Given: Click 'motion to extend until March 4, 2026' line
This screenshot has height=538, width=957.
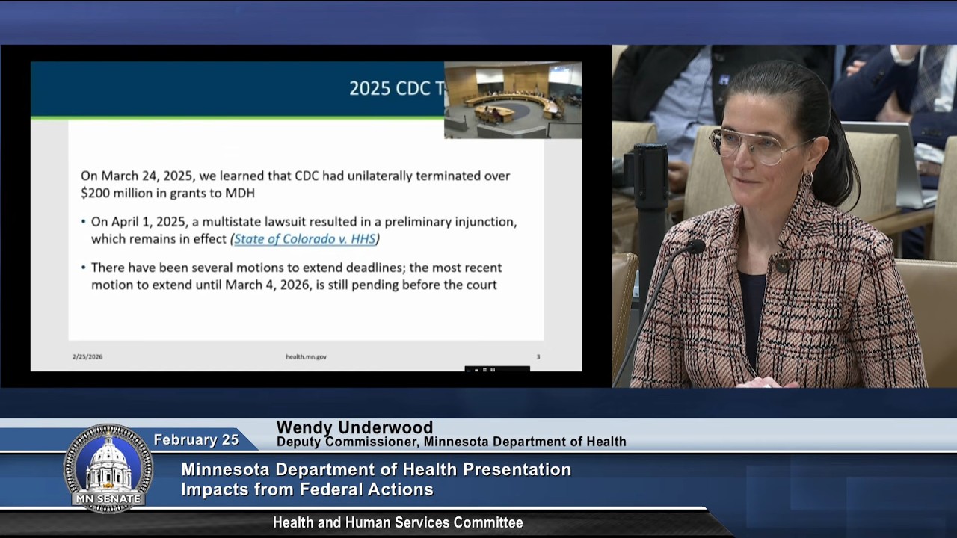Looking at the screenshot, I should [294, 285].
